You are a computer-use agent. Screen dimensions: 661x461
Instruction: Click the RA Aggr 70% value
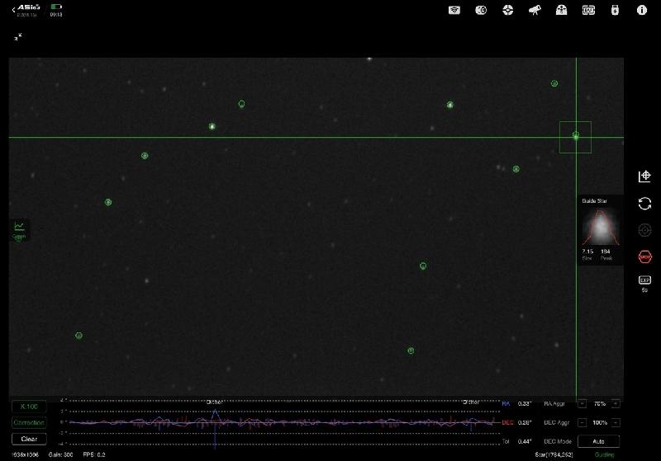pyautogui.click(x=600, y=404)
